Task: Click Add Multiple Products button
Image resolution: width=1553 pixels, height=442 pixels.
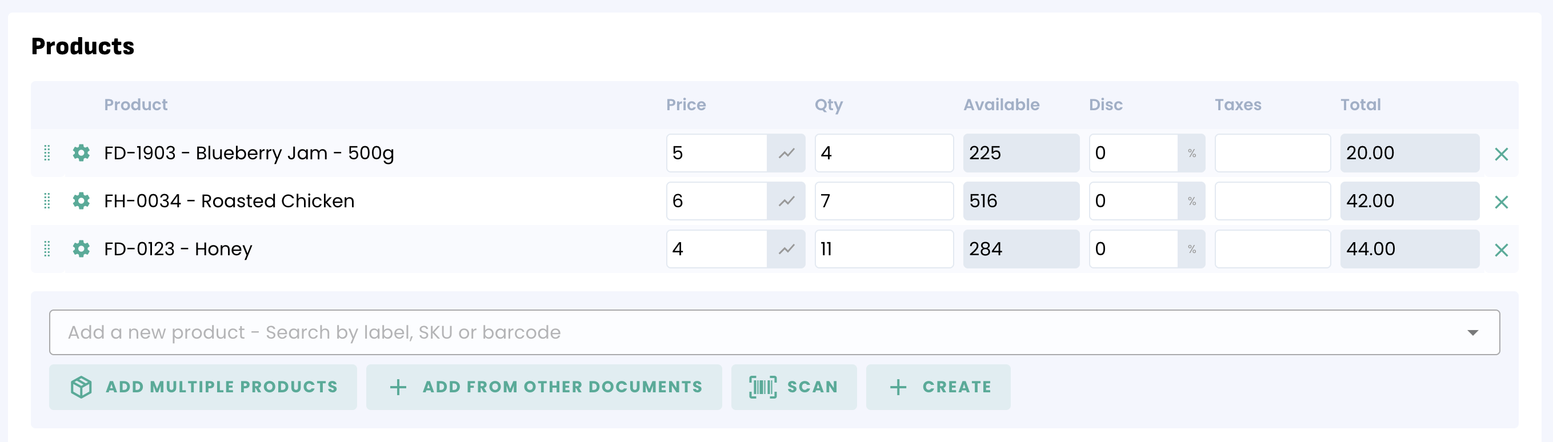Action: click(x=203, y=387)
